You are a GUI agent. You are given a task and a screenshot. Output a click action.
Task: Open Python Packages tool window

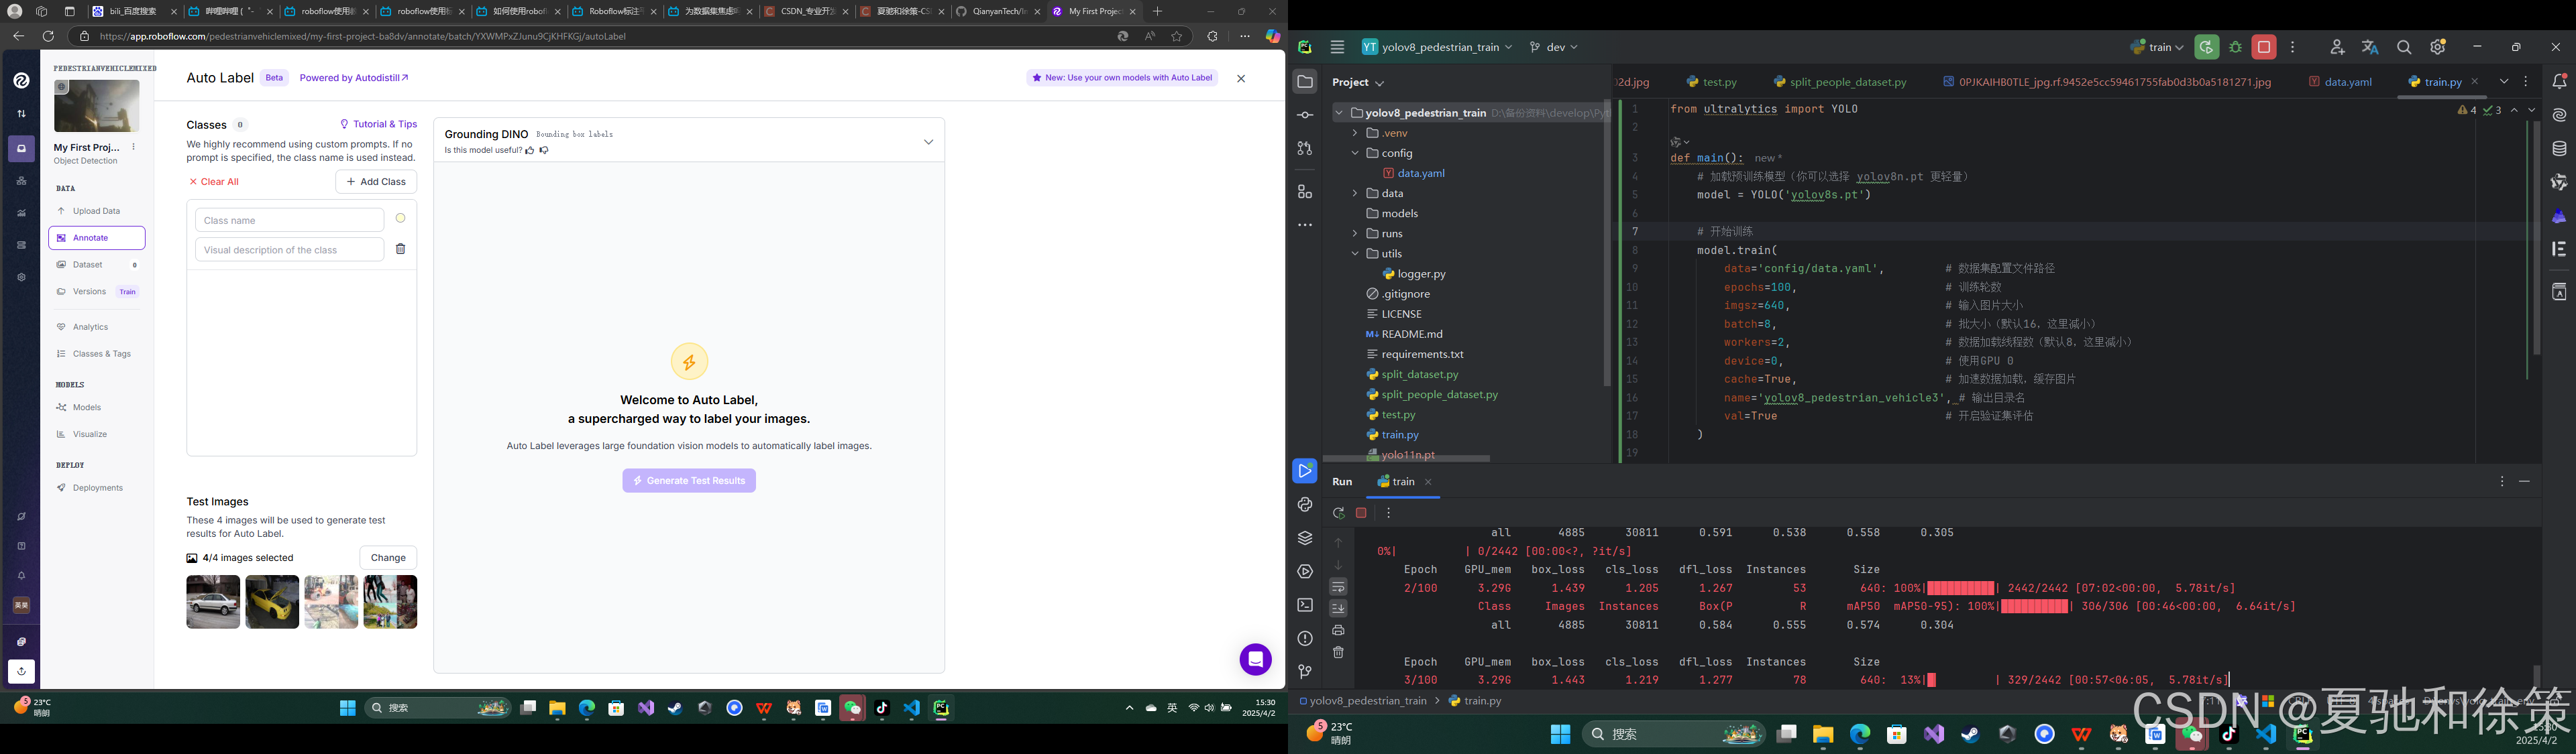[1305, 538]
